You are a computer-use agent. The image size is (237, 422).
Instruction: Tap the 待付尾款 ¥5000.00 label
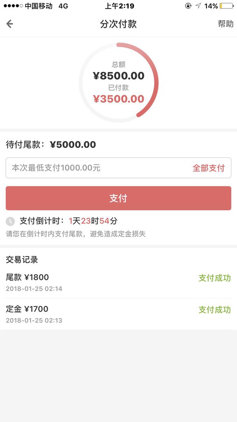pyautogui.click(x=51, y=144)
